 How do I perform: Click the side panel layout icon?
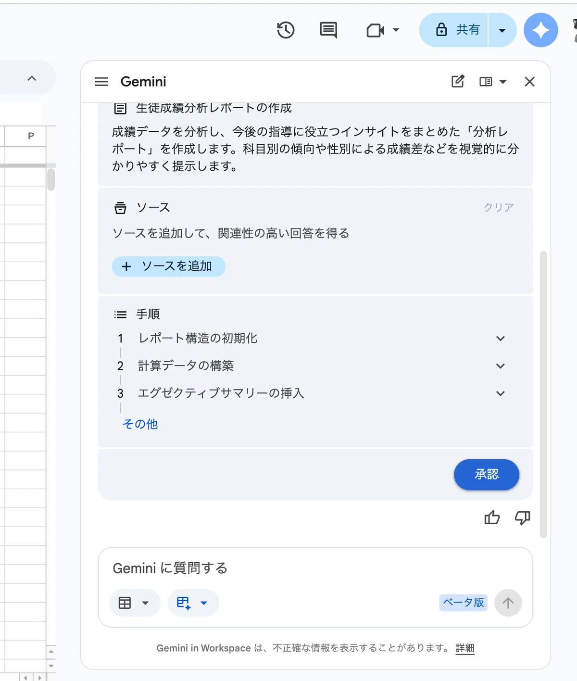[x=486, y=82]
